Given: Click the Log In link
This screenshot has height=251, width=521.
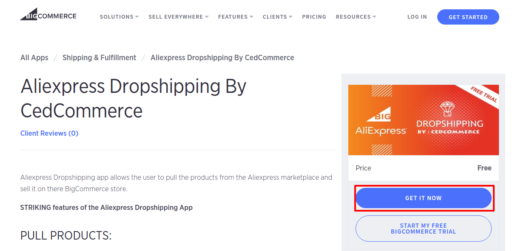Looking at the screenshot, I should point(417,17).
